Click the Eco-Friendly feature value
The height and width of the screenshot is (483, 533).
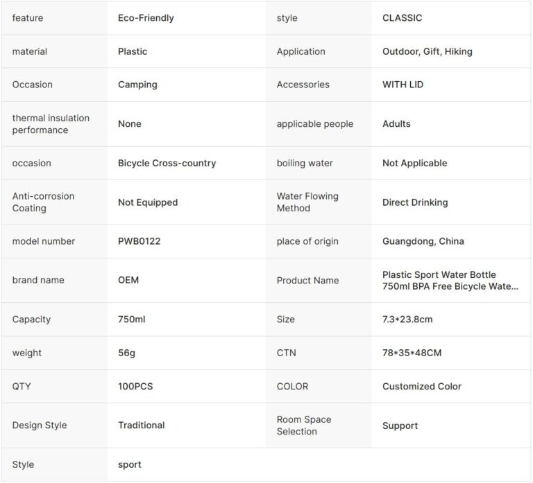click(x=146, y=18)
